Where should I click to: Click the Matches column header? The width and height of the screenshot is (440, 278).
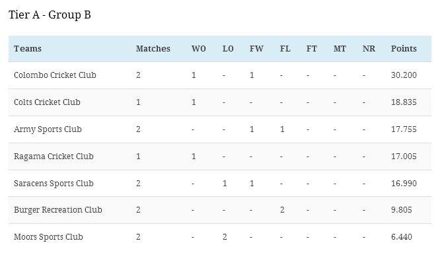pos(153,49)
